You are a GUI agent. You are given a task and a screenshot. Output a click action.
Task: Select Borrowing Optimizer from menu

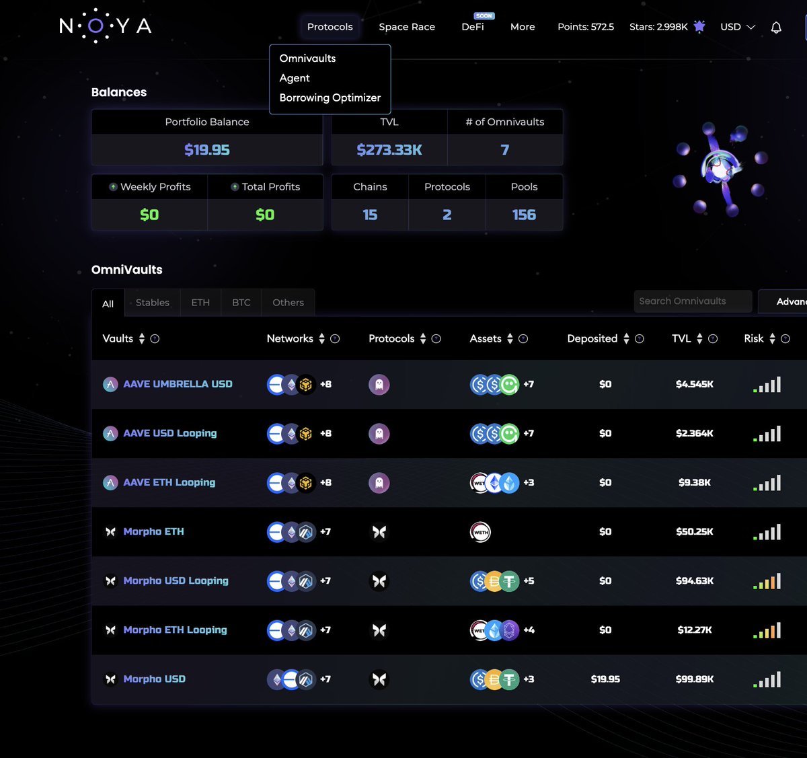[x=330, y=98]
